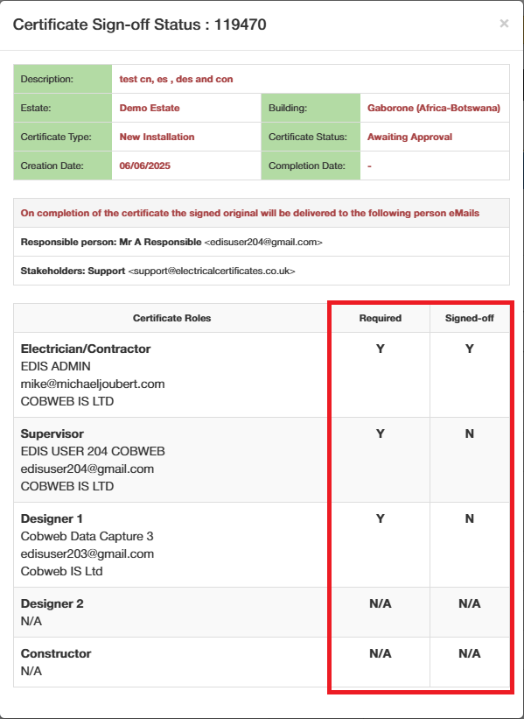Viewport: 524px width, 719px height.
Task: Close the Certificate Sign-off Status dialog
Action: pos(504,24)
